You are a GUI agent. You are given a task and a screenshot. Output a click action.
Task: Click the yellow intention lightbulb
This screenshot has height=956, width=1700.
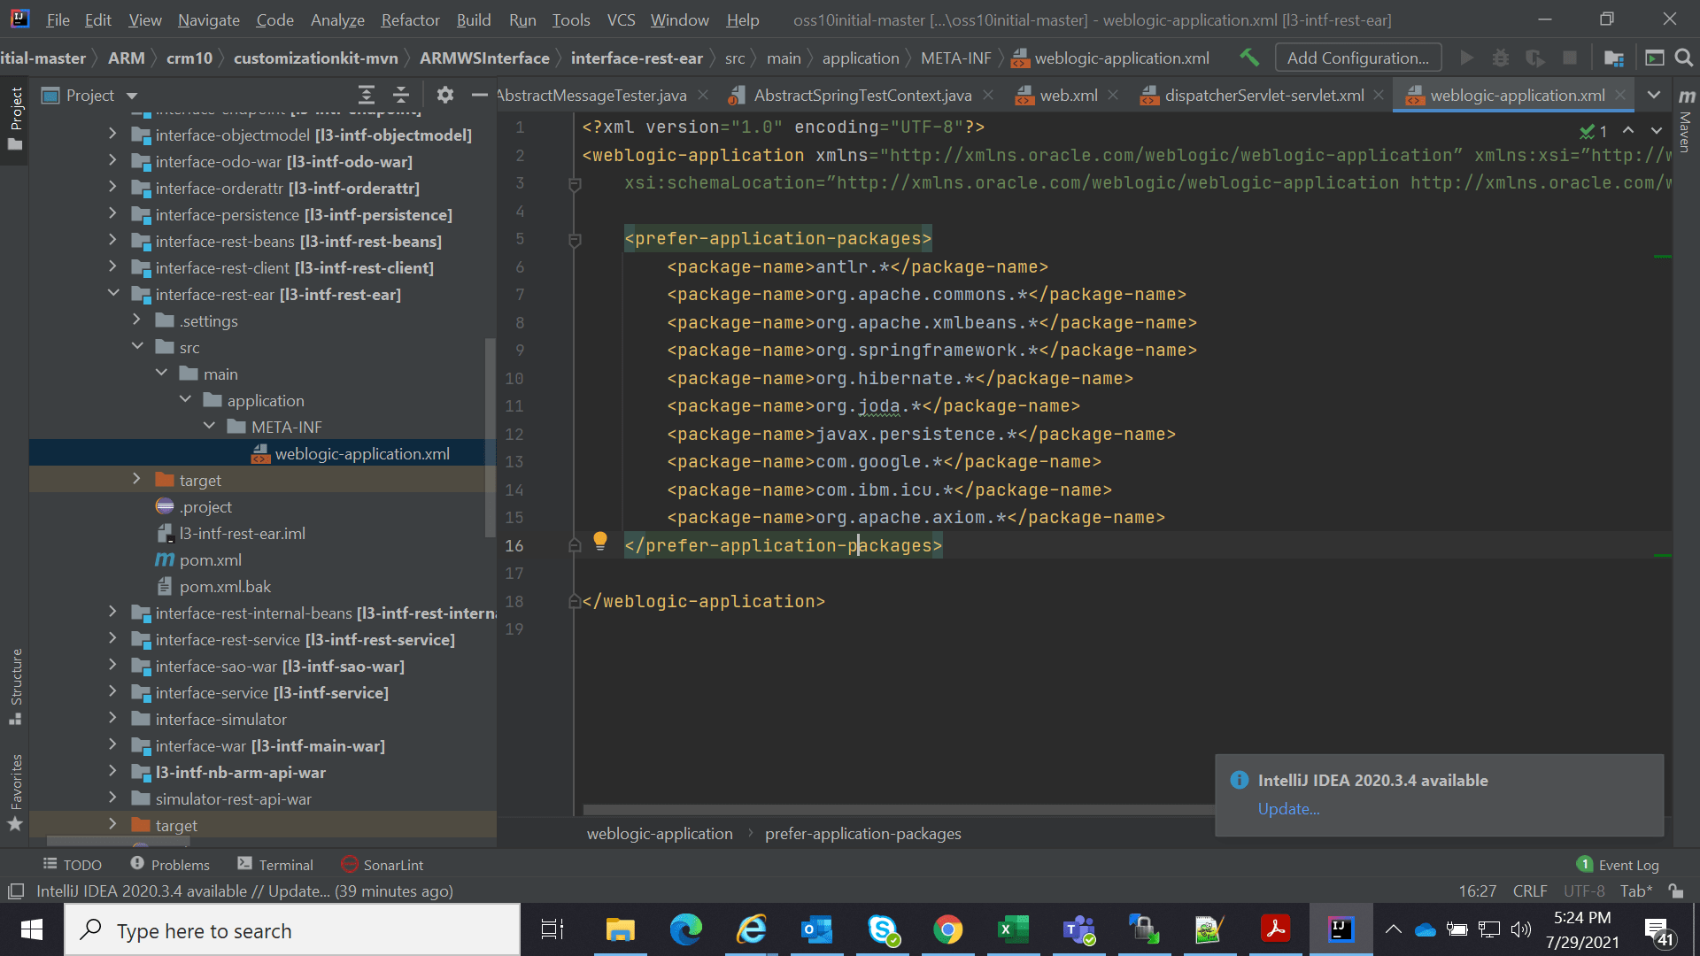[600, 540]
